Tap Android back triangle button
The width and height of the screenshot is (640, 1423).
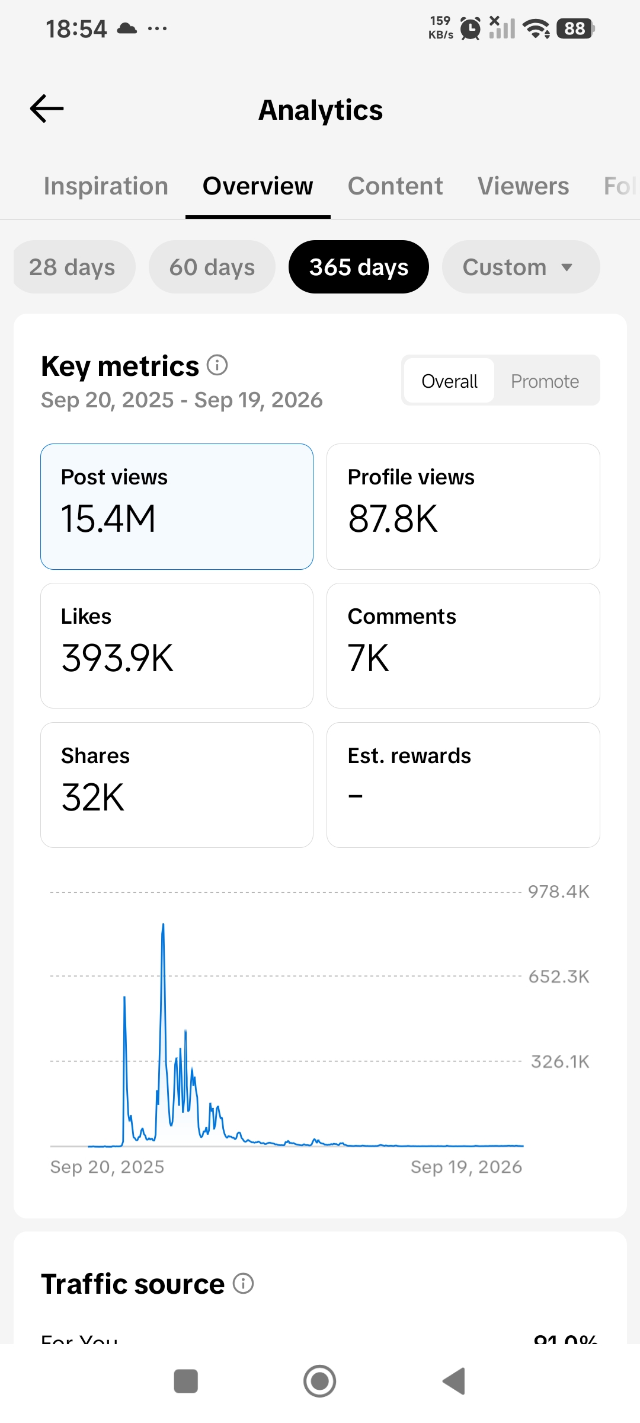(454, 1381)
